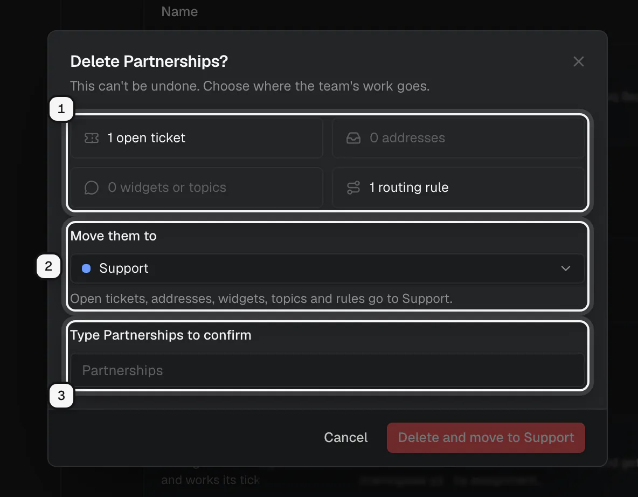
Task: Click the chat bubble icon beside widgets or topics
Action: pyautogui.click(x=92, y=188)
